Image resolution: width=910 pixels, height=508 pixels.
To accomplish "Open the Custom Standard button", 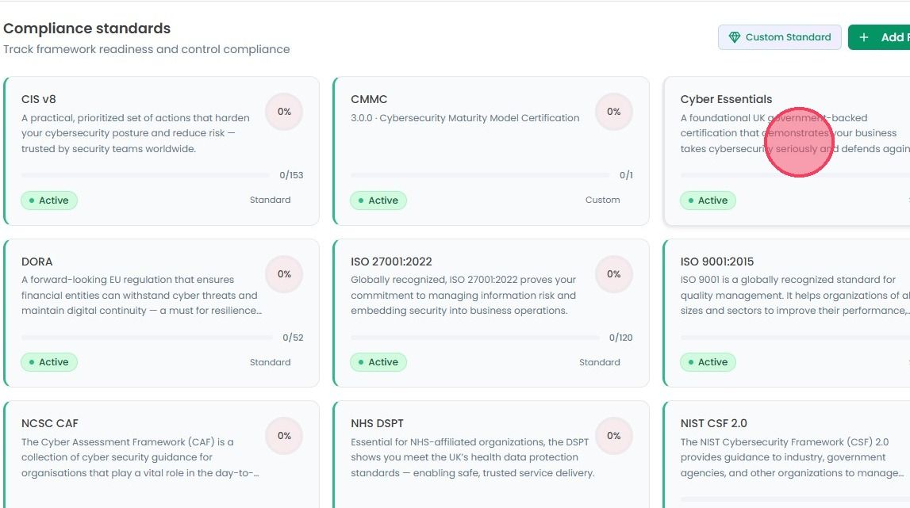I will [x=779, y=37].
